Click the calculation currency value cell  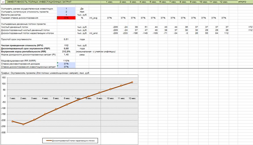66,15
